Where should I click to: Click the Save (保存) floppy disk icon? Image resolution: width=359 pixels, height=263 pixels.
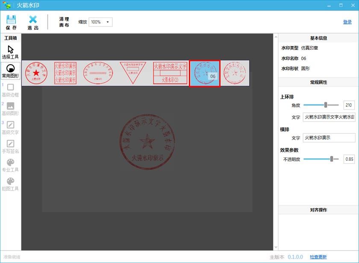tap(11, 20)
